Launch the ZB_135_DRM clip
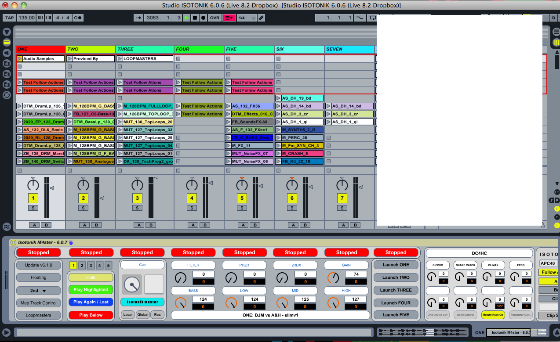The image size is (560, 342). (19, 153)
